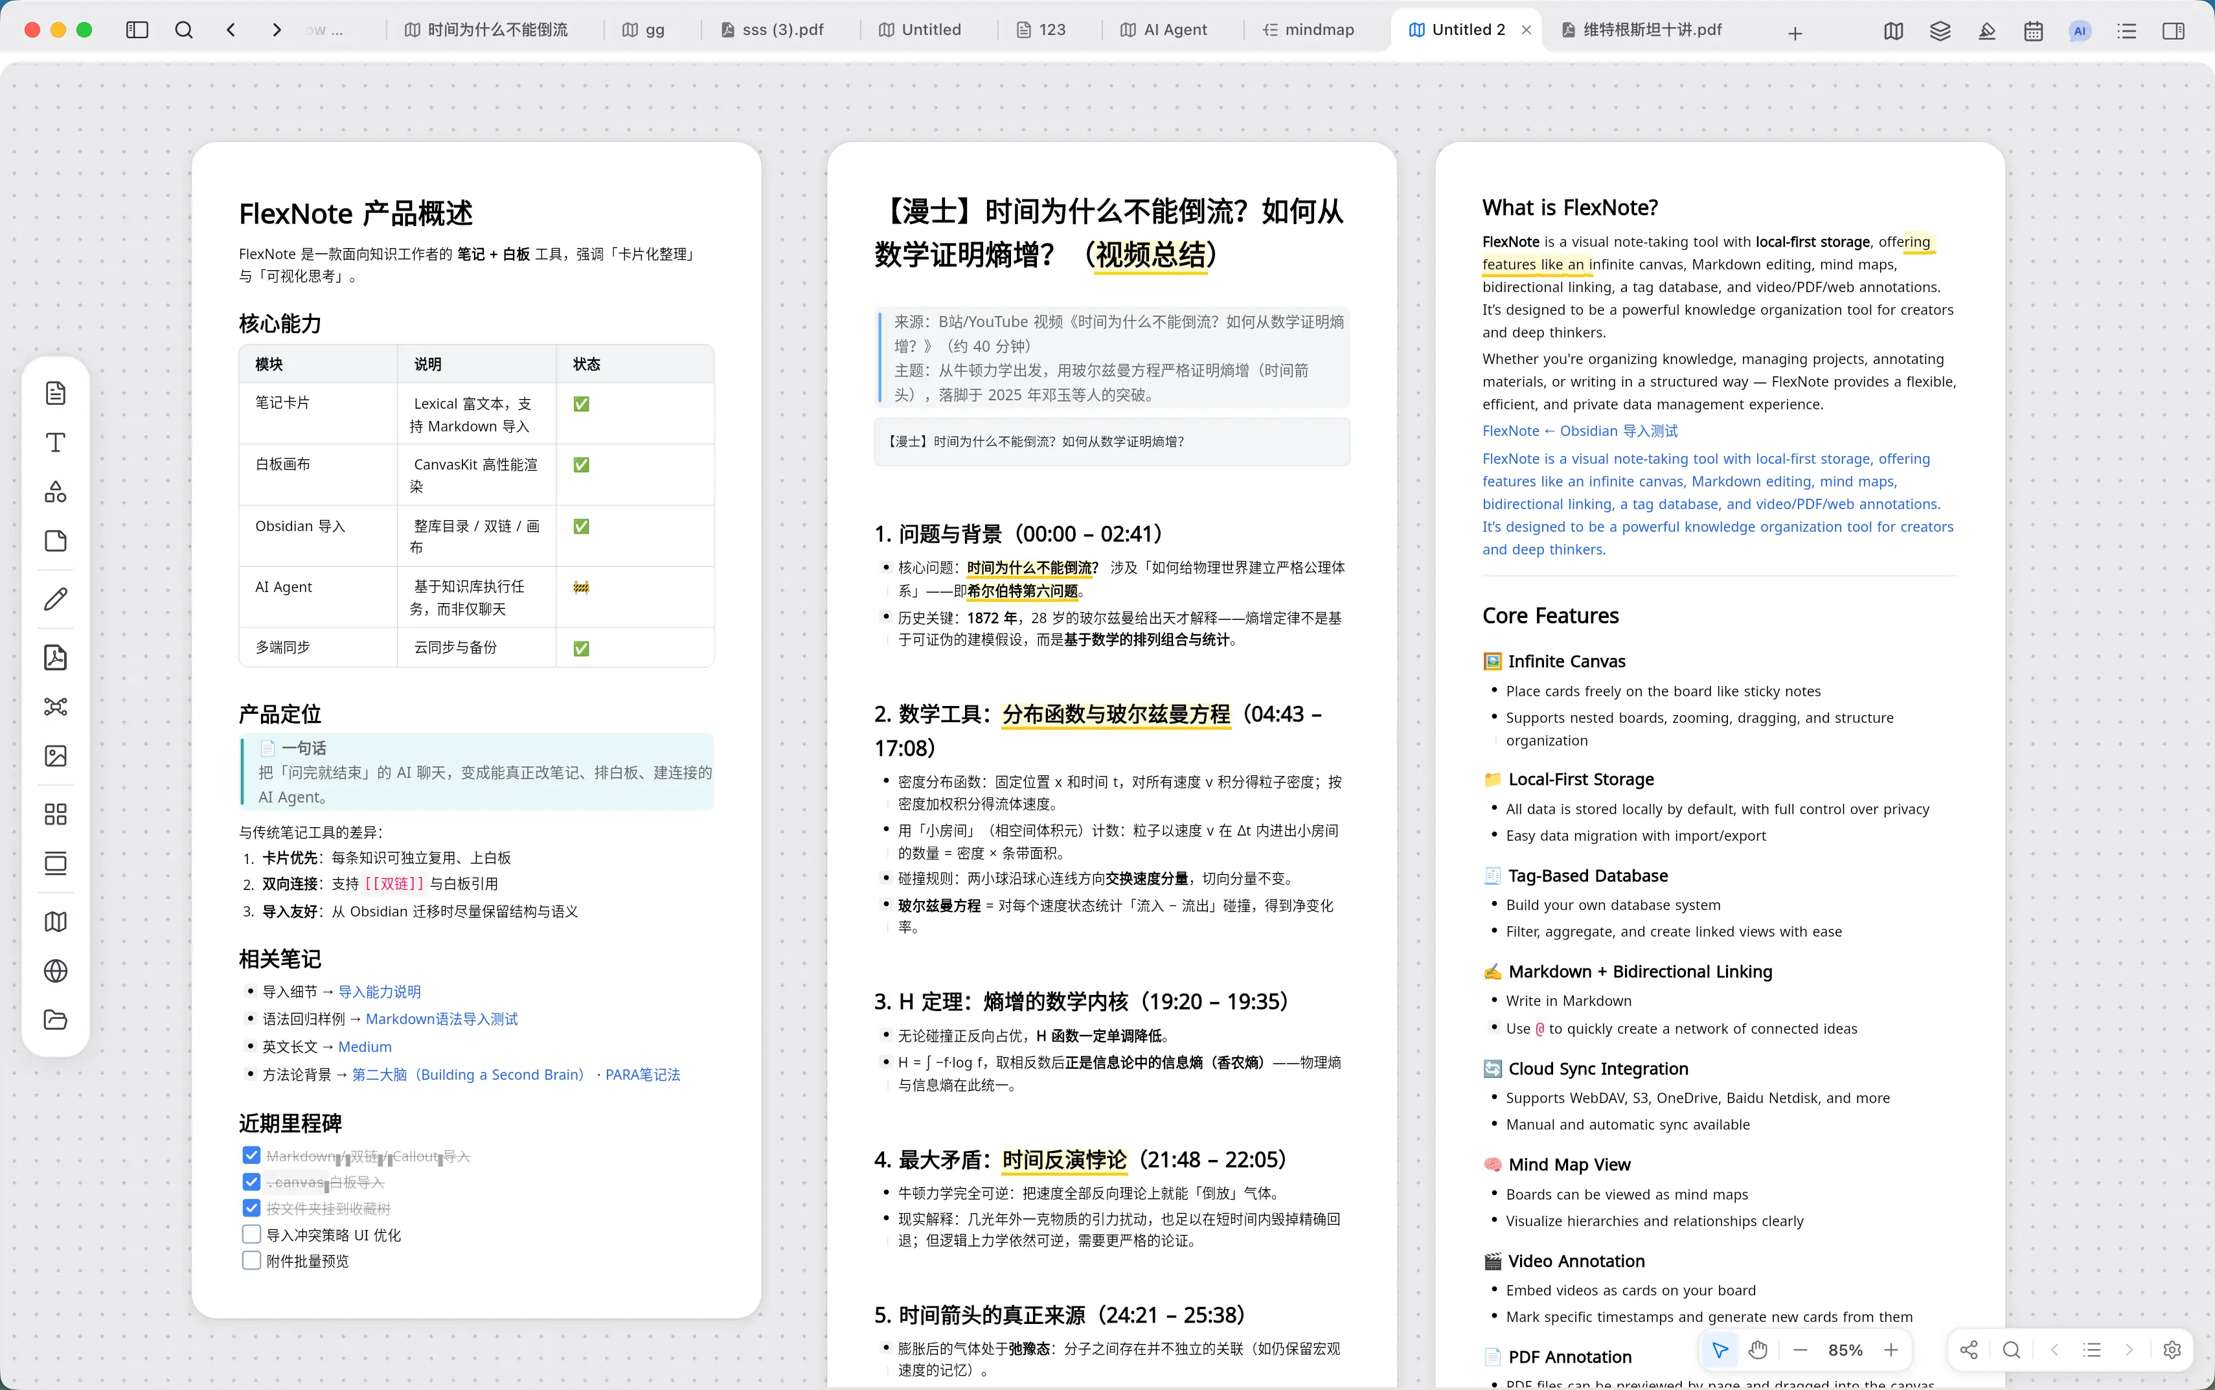Select the web page globe tool
Image resolution: width=2215 pixels, height=1390 pixels.
coord(56,971)
